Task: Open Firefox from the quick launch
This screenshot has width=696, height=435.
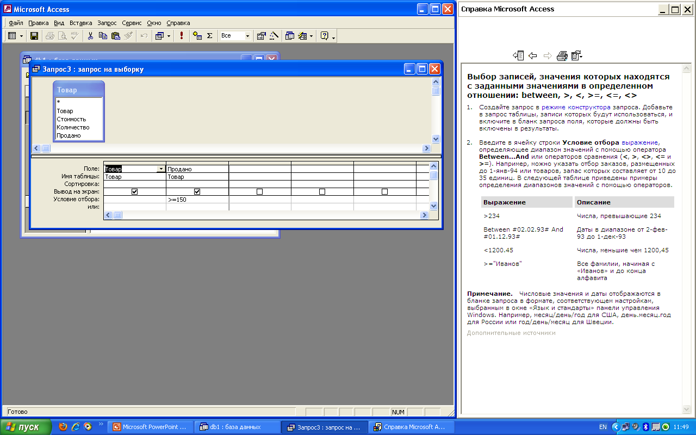Action: tap(63, 427)
